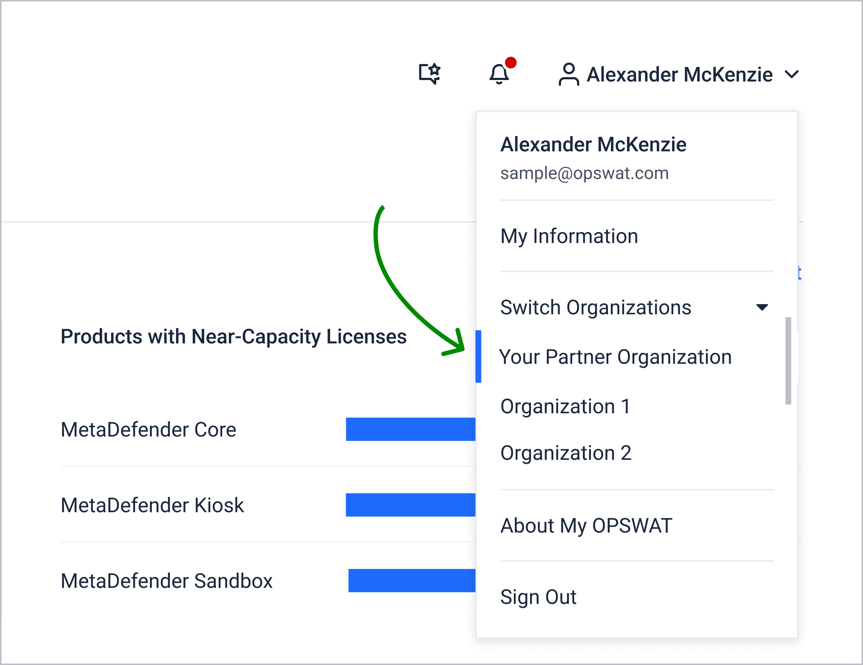Click the MetaDefender Core usage bar
Screen dimensions: 863x665
[410, 429]
